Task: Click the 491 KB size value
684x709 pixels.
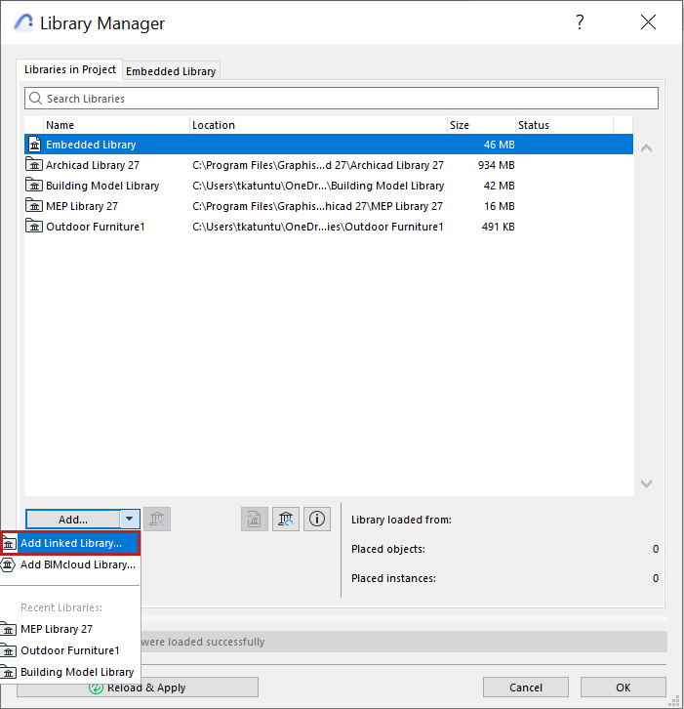Action: [x=499, y=227]
